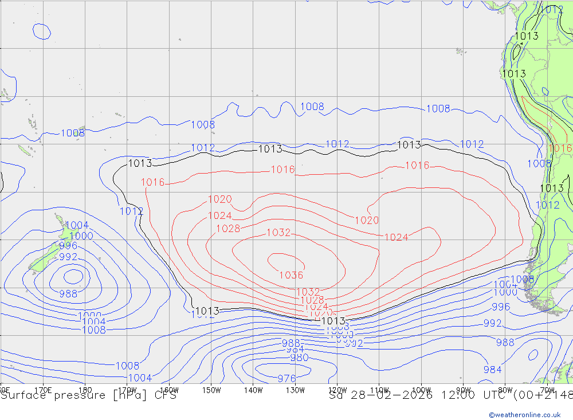Screen dimensions: 573x420
Task: Click the 992 label next to New Zealand's South Island
Action: pyautogui.click(x=68, y=257)
